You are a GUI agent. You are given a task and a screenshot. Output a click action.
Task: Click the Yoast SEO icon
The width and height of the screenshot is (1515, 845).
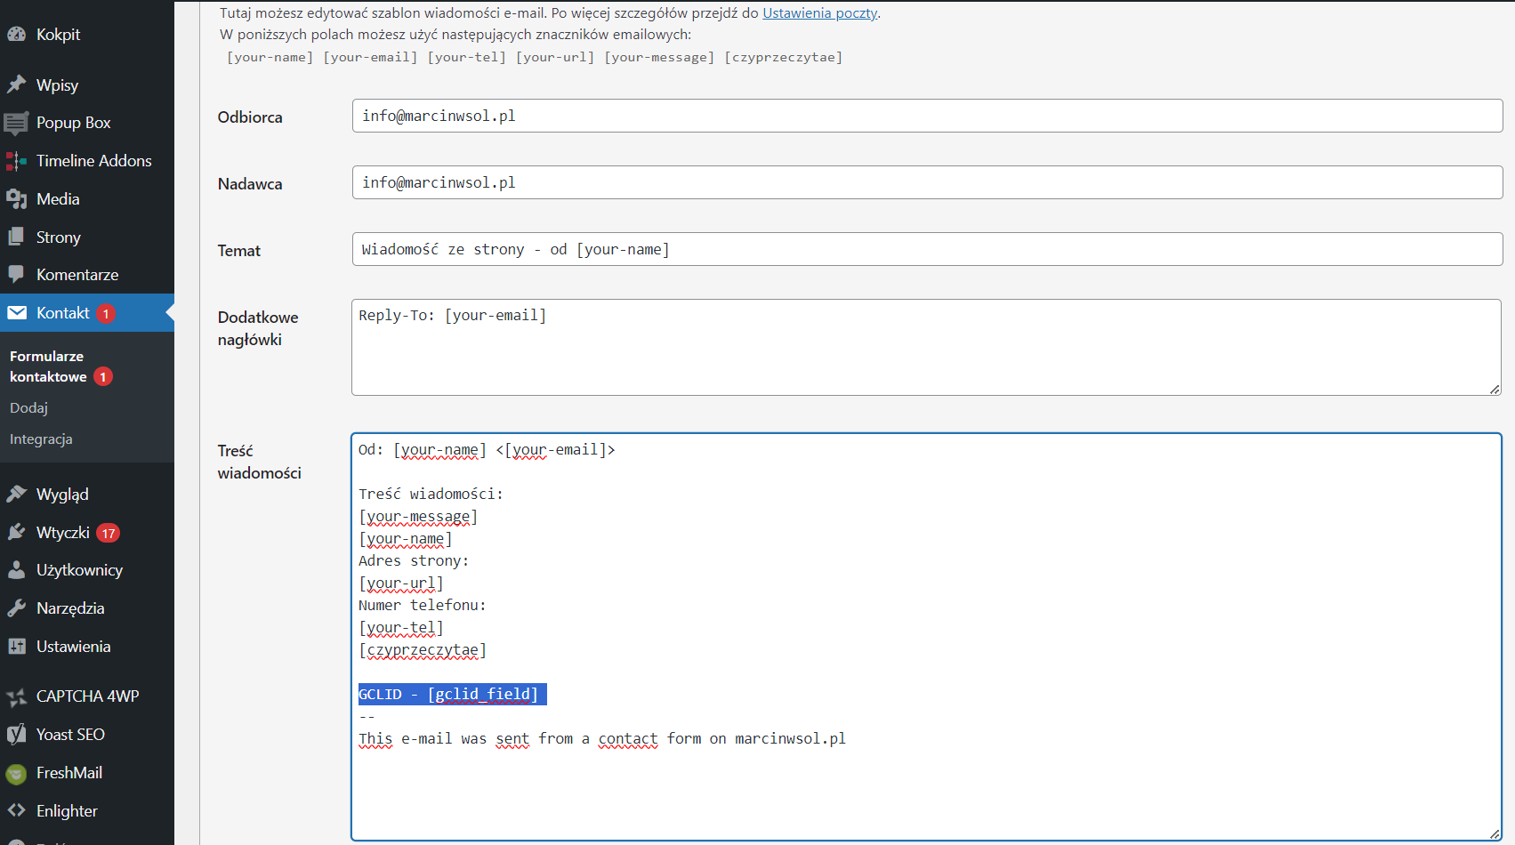click(x=17, y=735)
